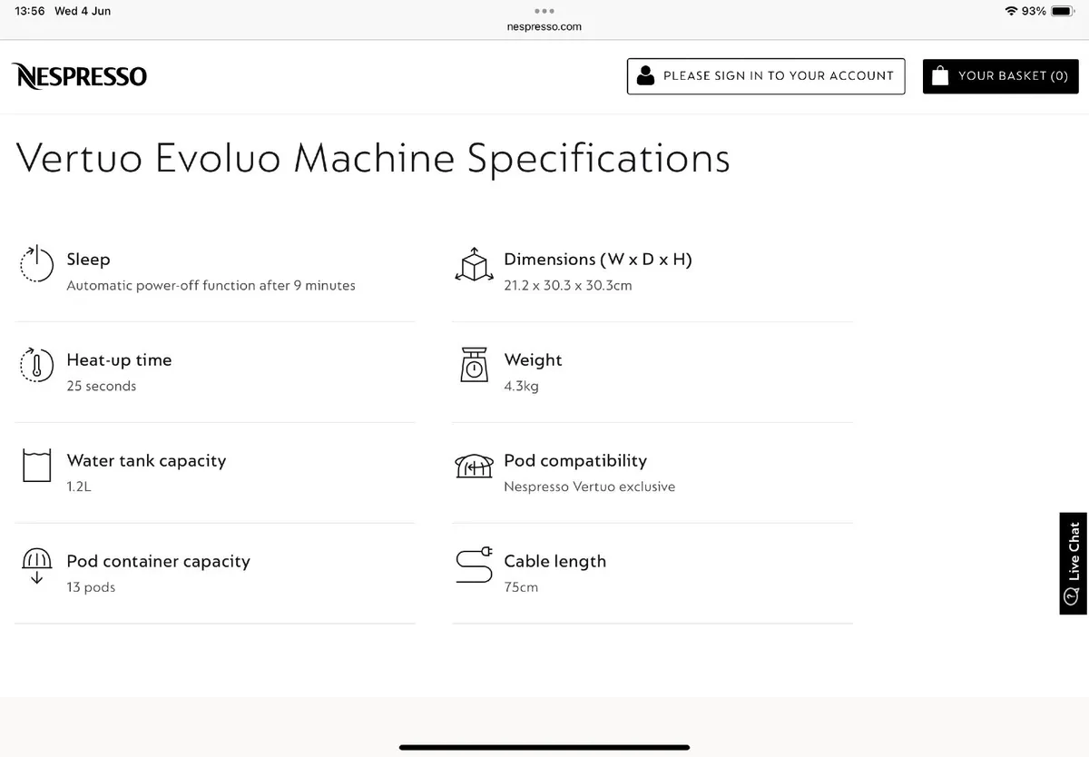Click the 'Heat-up time' label
This screenshot has width=1089, height=757.
[119, 360]
